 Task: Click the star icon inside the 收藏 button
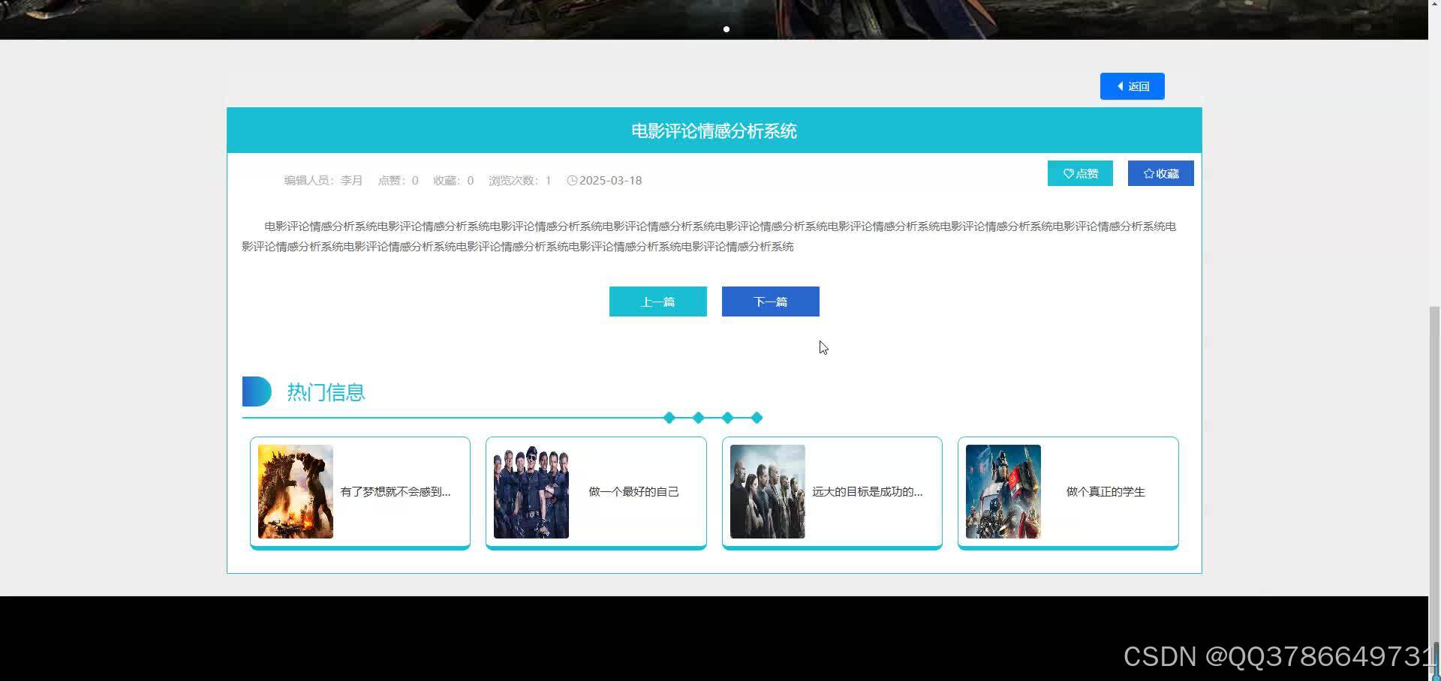pos(1148,173)
